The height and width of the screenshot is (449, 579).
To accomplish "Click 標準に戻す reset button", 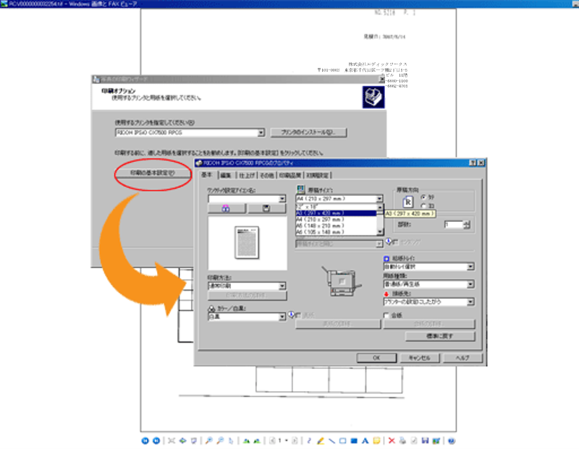I will (x=440, y=335).
